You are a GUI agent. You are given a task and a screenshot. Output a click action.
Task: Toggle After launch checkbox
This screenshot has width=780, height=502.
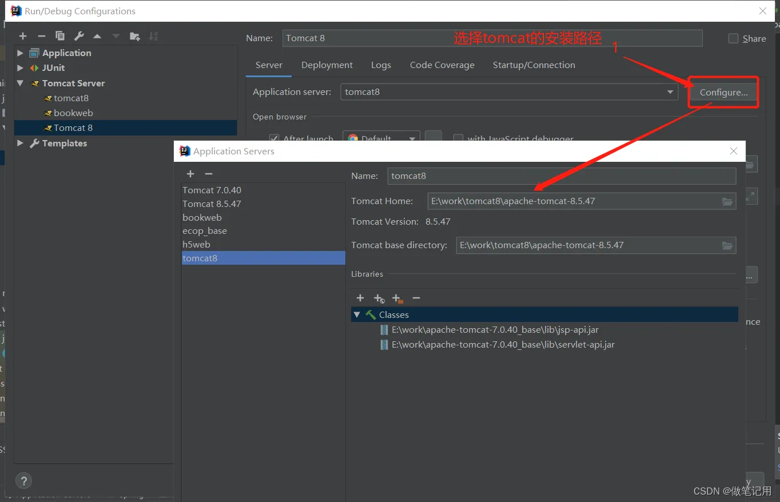[274, 139]
